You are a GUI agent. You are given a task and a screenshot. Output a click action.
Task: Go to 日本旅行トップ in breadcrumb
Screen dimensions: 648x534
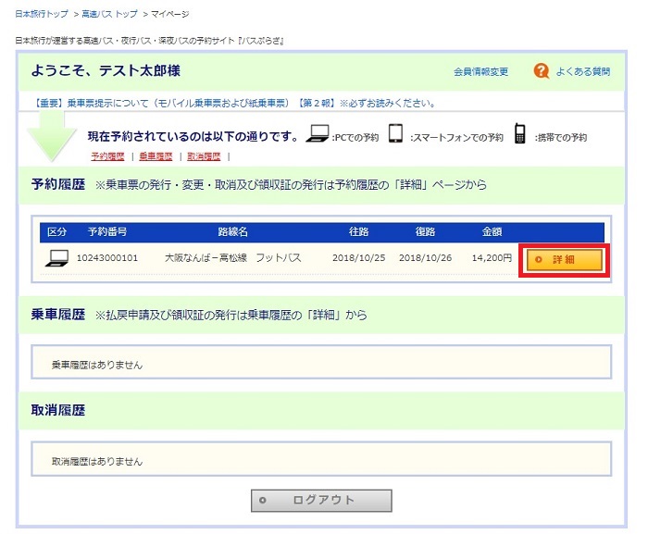point(41,16)
